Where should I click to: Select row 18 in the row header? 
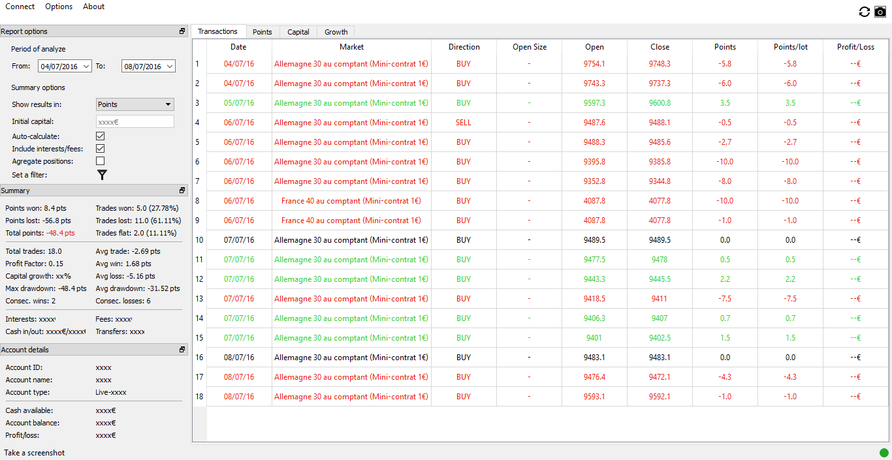(x=199, y=397)
